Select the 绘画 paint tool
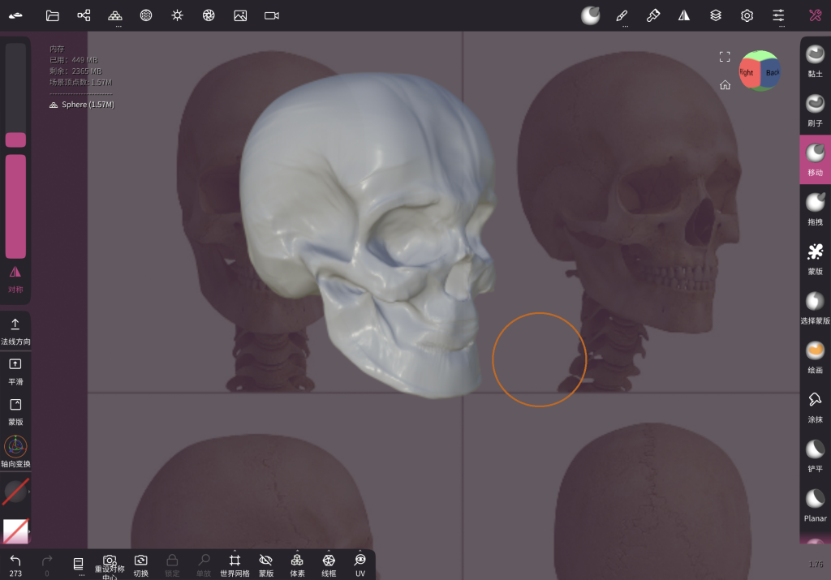Screen dimensions: 831x580 pos(815,357)
